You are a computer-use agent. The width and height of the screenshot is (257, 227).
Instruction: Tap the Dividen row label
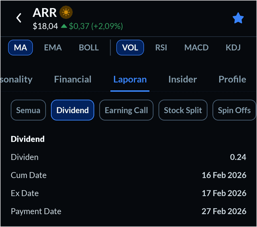coord(24,157)
